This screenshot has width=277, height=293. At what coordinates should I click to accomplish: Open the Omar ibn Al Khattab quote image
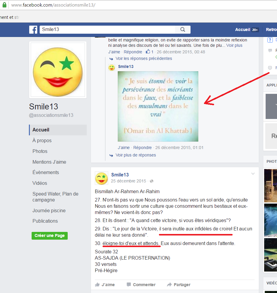pos(158,106)
